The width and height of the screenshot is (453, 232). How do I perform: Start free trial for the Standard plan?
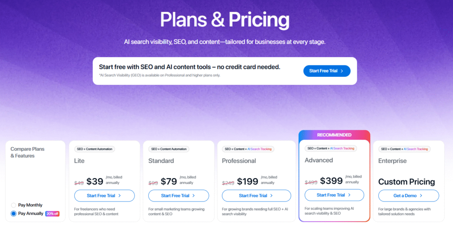click(179, 196)
